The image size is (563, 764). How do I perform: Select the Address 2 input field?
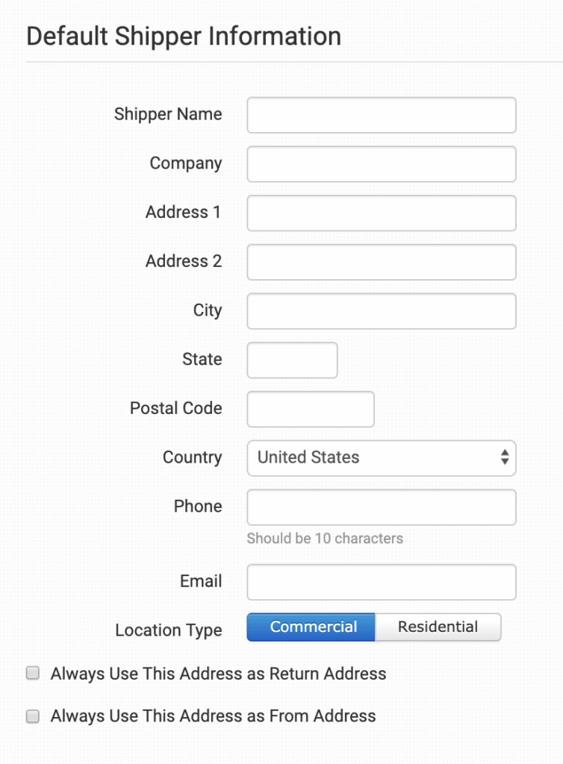click(381, 262)
